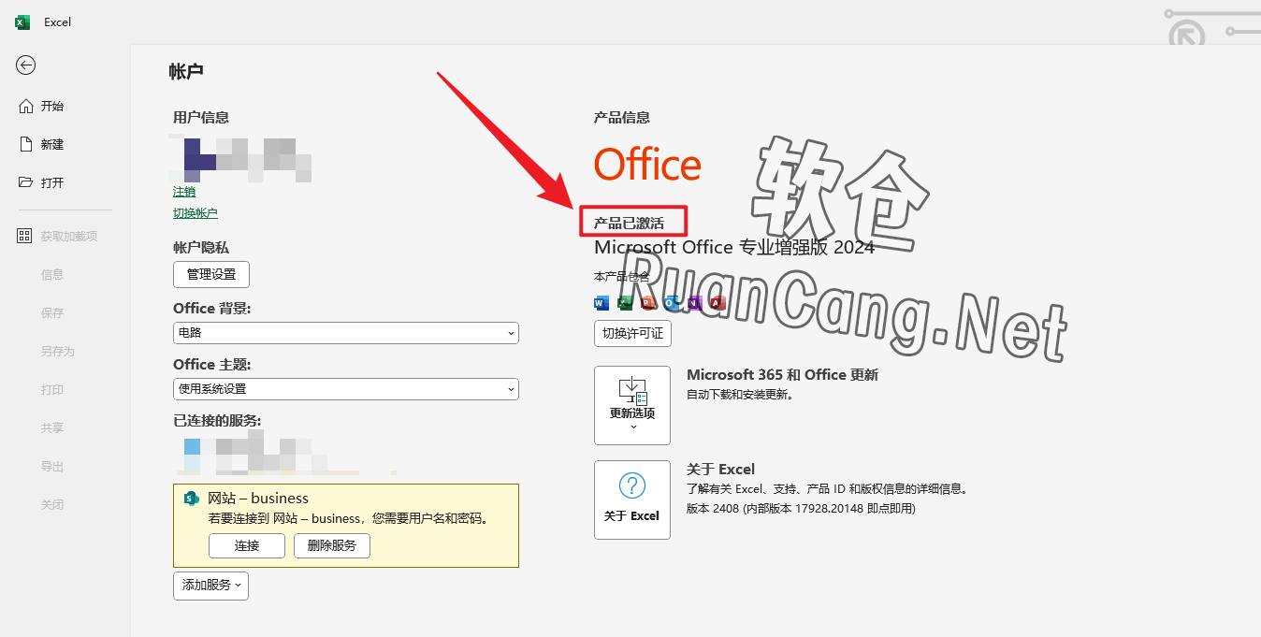The width and height of the screenshot is (1261, 637).
Task: Click the 关于 Excel button
Action: pos(632,499)
